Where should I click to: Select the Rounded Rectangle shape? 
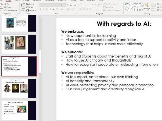pyautogui.click(x=140, y=4)
